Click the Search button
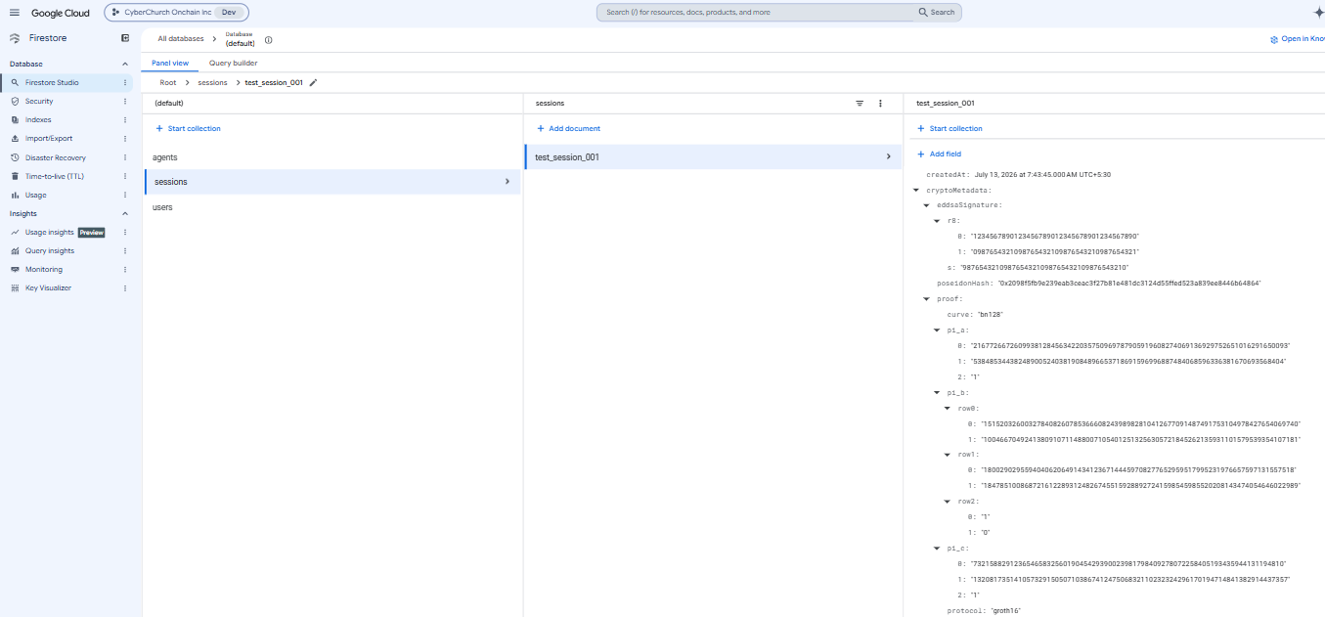The image size is (1325, 617). click(x=937, y=13)
